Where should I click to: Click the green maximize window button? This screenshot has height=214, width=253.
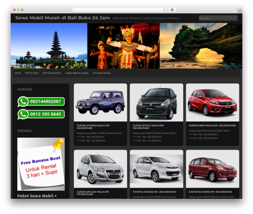[x=22, y=10]
